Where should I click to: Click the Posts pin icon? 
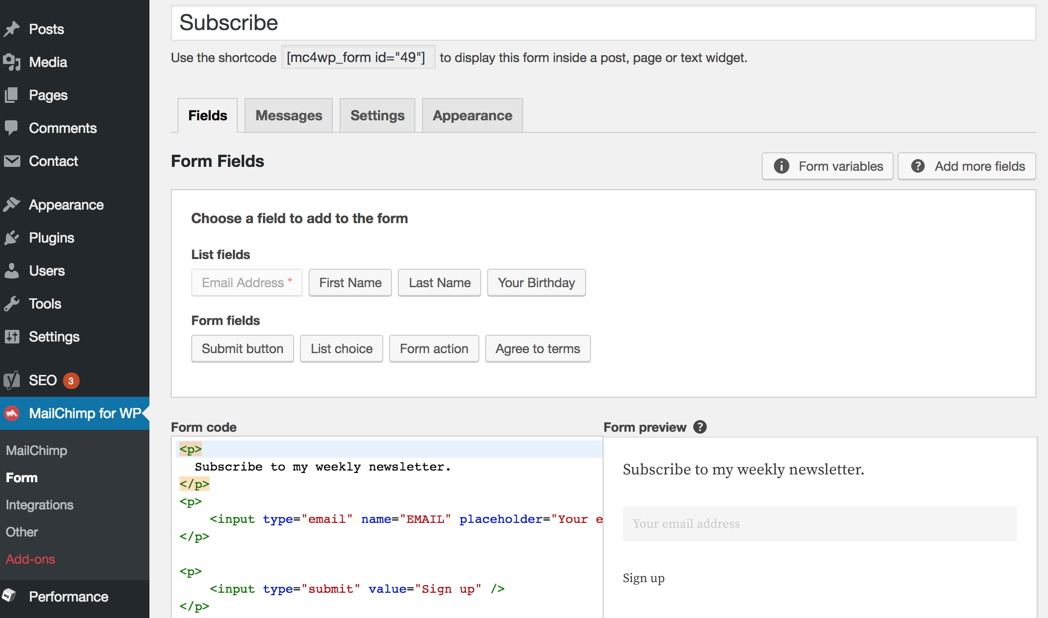coord(12,29)
